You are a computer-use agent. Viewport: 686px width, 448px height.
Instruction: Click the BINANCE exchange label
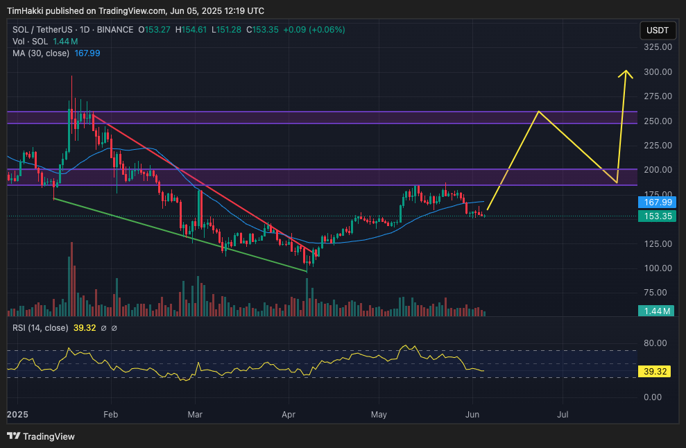pyautogui.click(x=115, y=30)
